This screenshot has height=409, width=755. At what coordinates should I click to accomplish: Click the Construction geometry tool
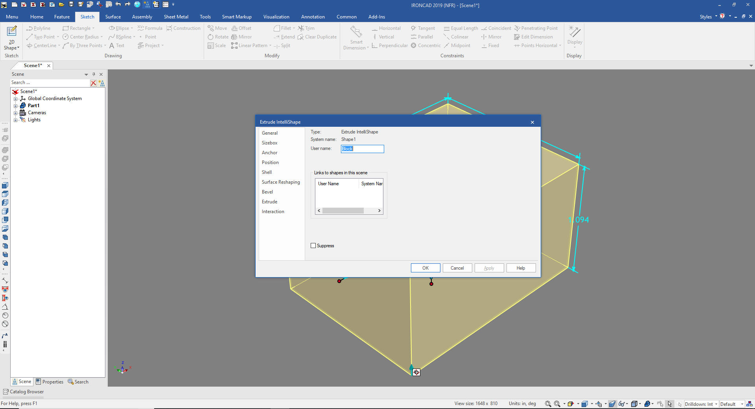coord(183,28)
